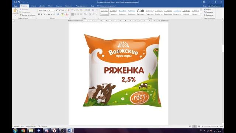Open text effects options
236x133 pixels.
(58, 14)
